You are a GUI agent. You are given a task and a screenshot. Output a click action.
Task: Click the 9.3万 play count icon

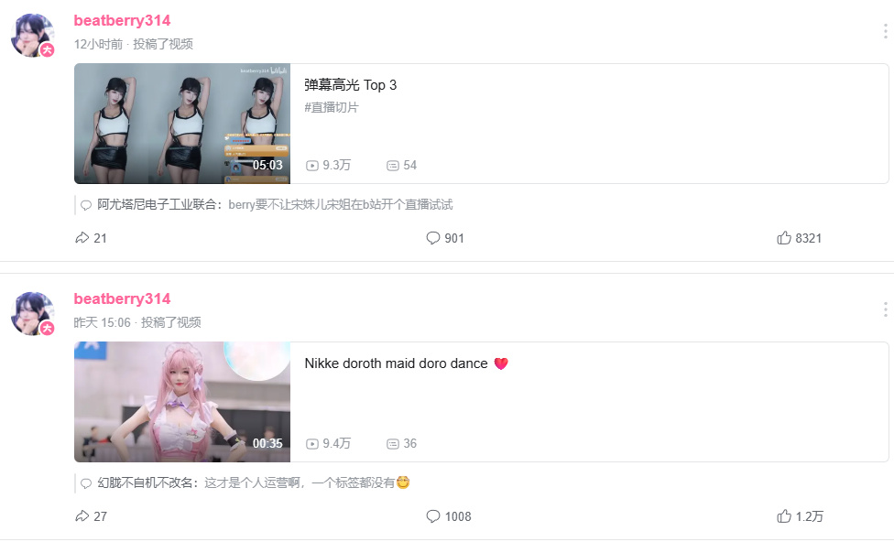coord(311,166)
